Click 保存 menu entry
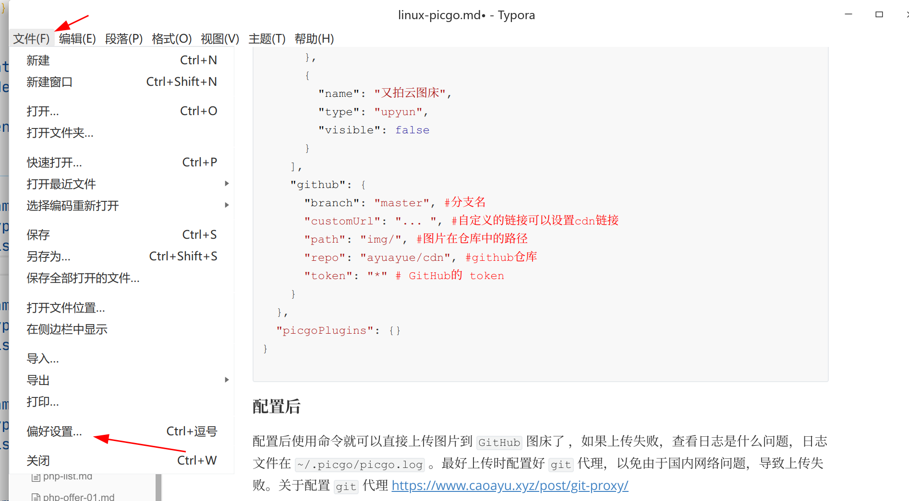909x501 pixels. (x=121, y=235)
